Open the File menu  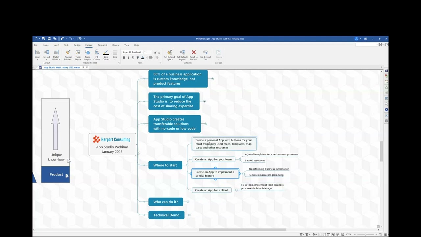36,45
